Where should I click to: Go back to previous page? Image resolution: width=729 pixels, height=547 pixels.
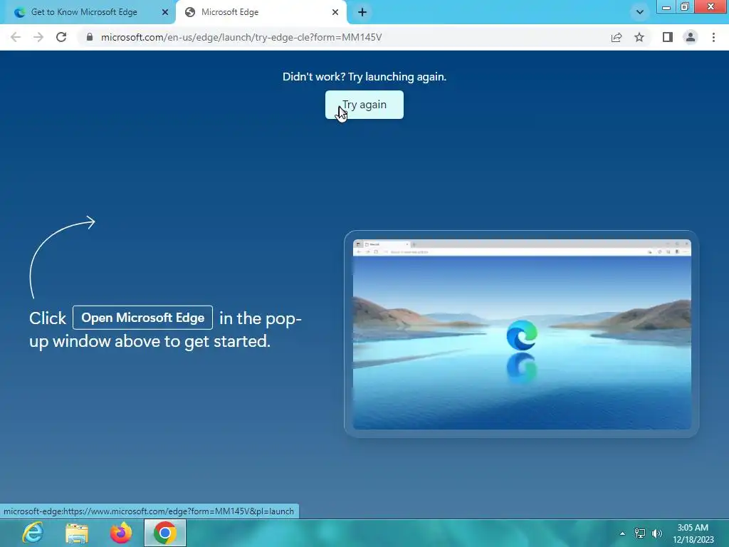click(16, 37)
